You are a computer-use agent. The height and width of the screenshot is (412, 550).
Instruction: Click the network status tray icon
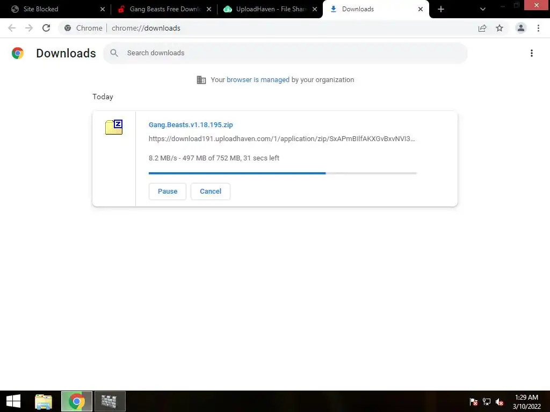tap(487, 401)
